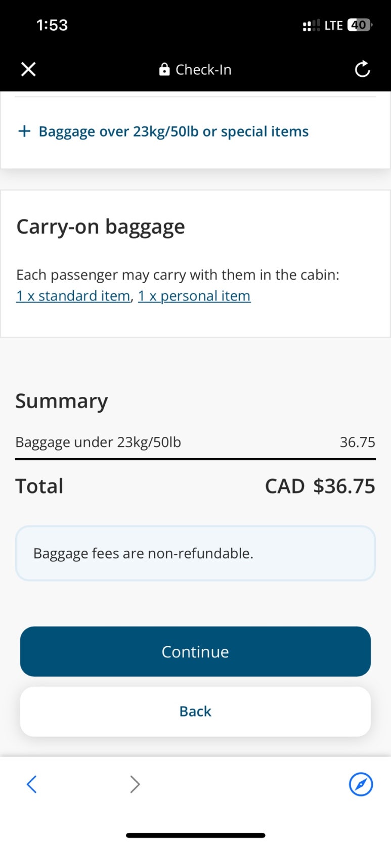Tap the CAD $36.75 total amount

[320, 486]
